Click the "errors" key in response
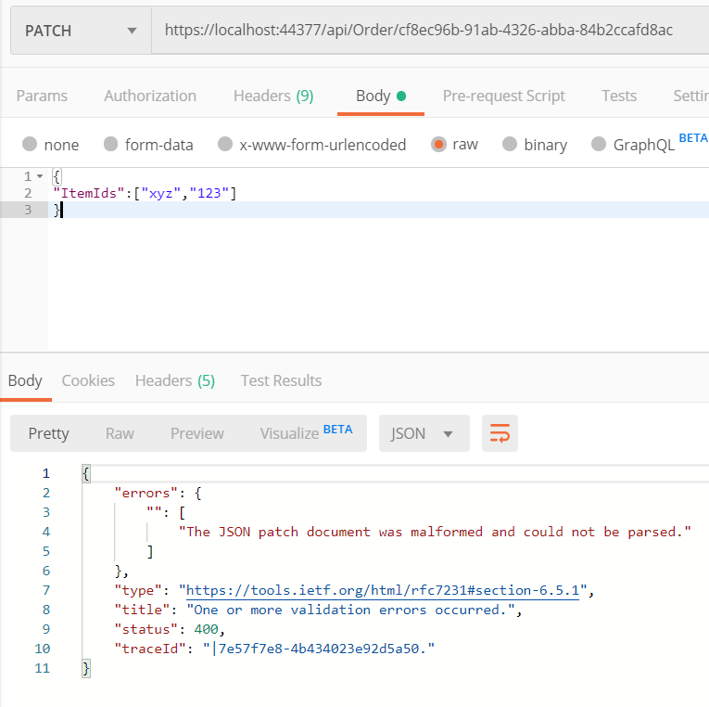 click(146, 493)
